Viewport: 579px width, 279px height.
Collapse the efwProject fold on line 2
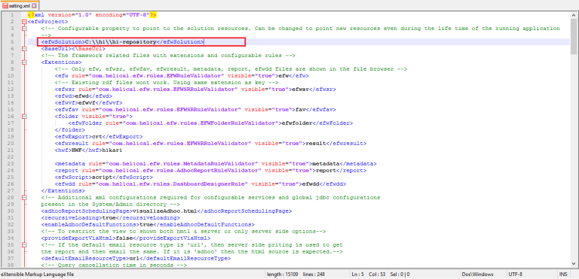(x=24, y=22)
